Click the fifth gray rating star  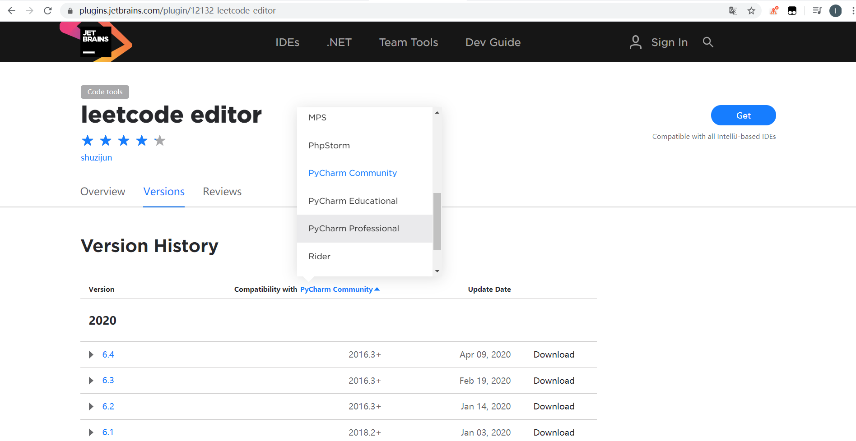[160, 141]
